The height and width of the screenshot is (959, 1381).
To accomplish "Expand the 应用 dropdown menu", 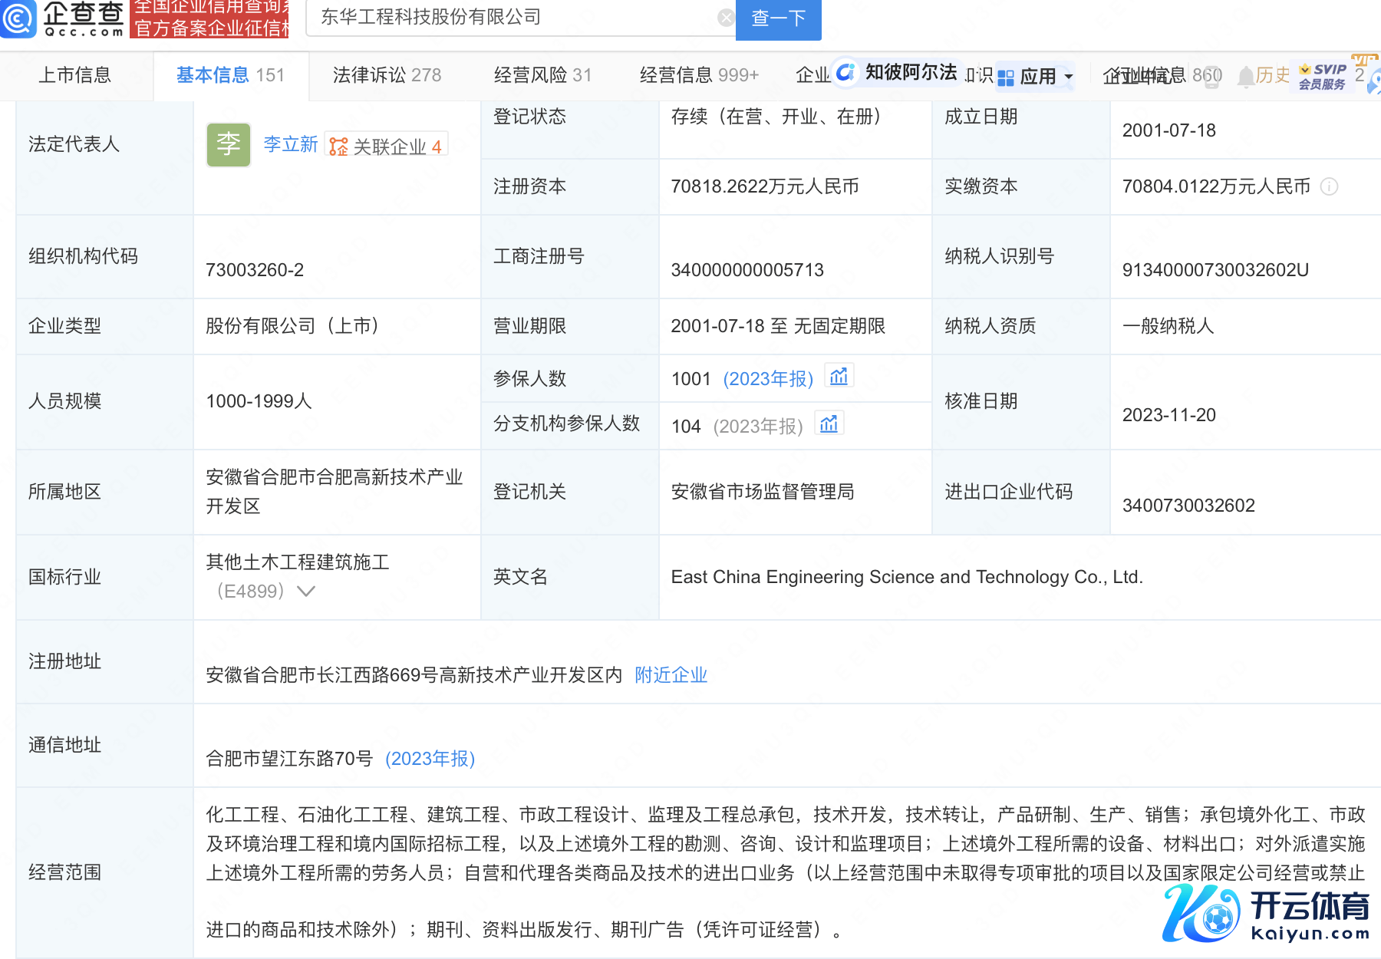I will point(1037,76).
